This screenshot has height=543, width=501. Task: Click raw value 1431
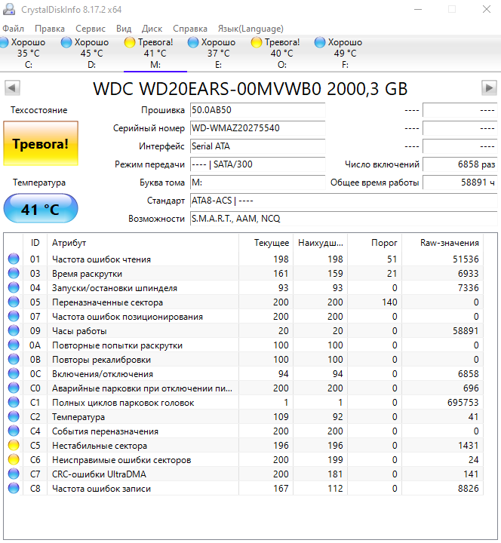coord(468,446)
